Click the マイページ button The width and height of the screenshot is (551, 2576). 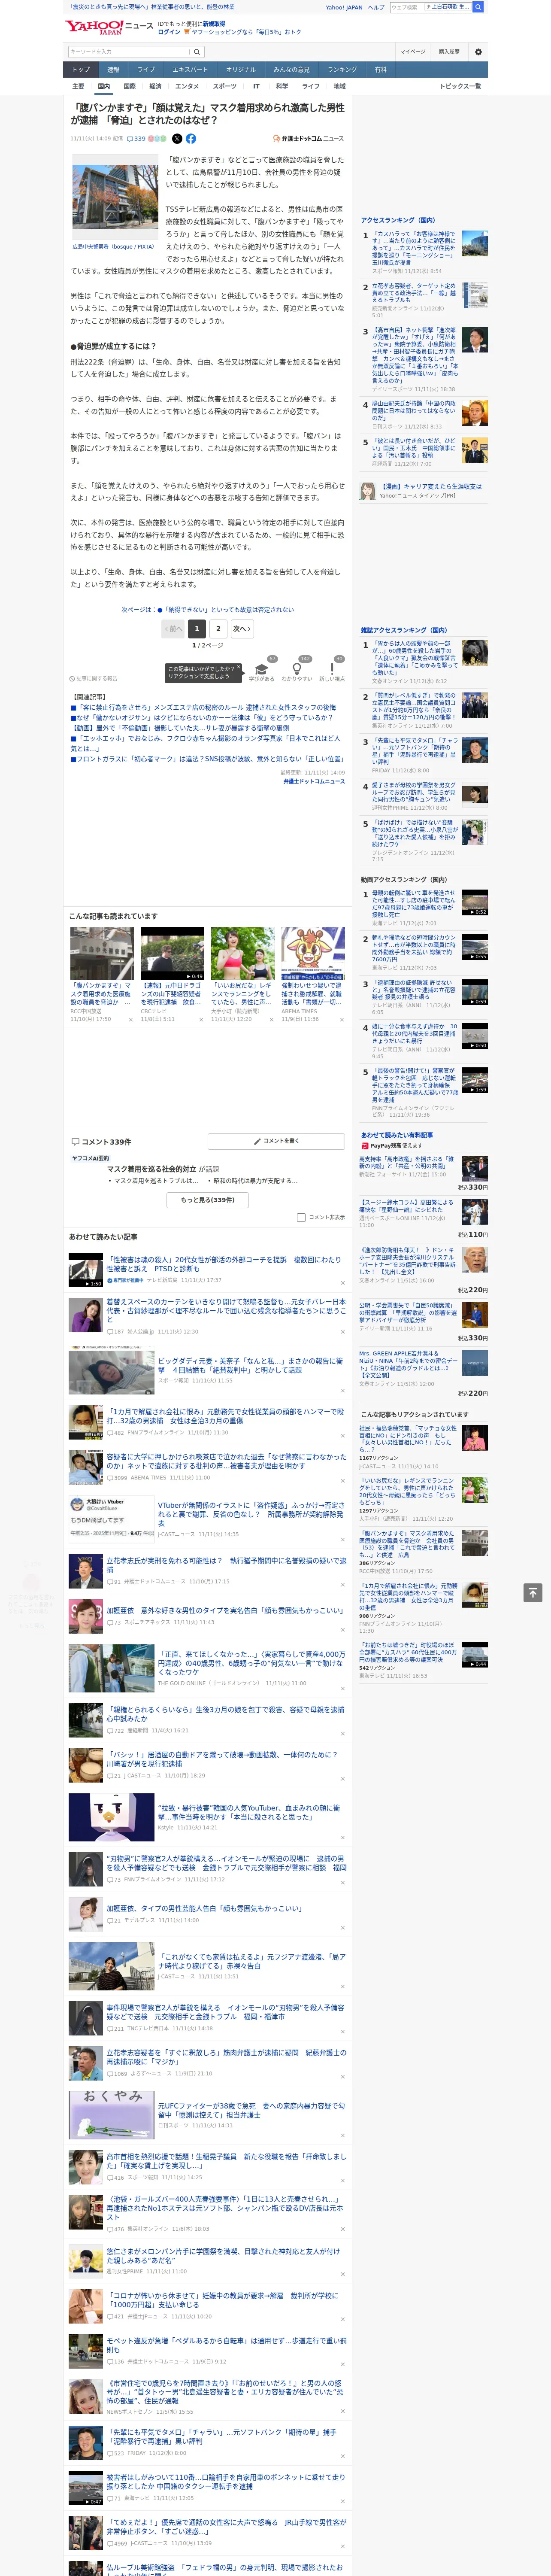click(x=413, y=51)
